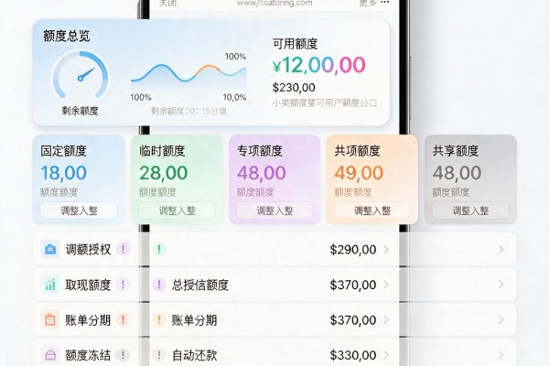Click gray alert badge before 自动还款

click(x=159, y=355)
